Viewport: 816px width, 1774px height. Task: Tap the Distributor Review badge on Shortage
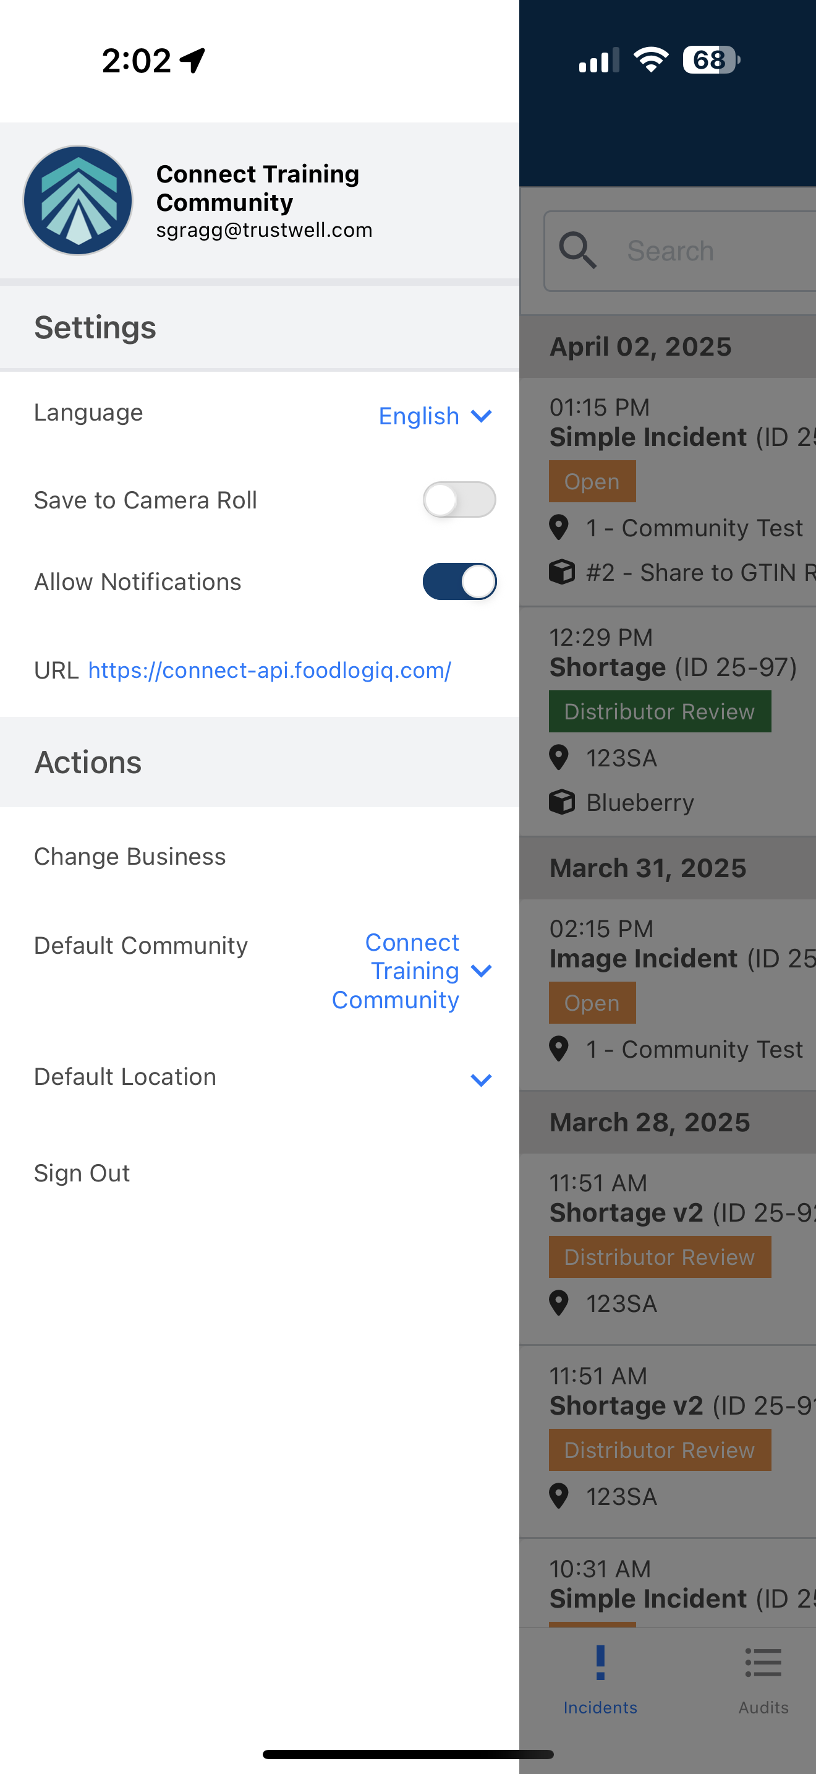660,711
